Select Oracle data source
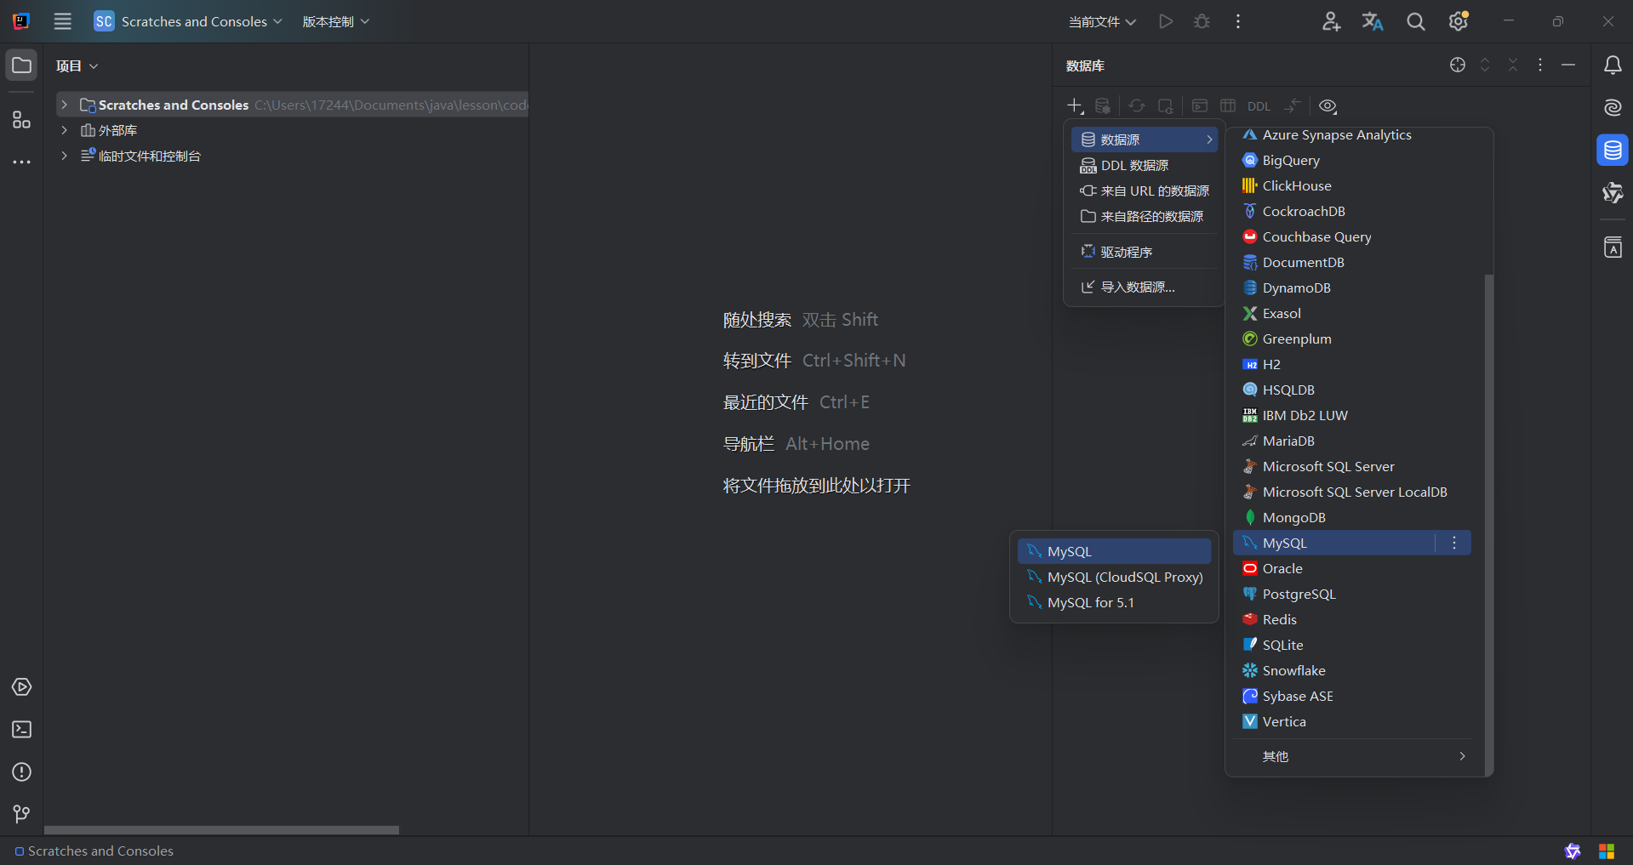 (x=1352, y=568)
